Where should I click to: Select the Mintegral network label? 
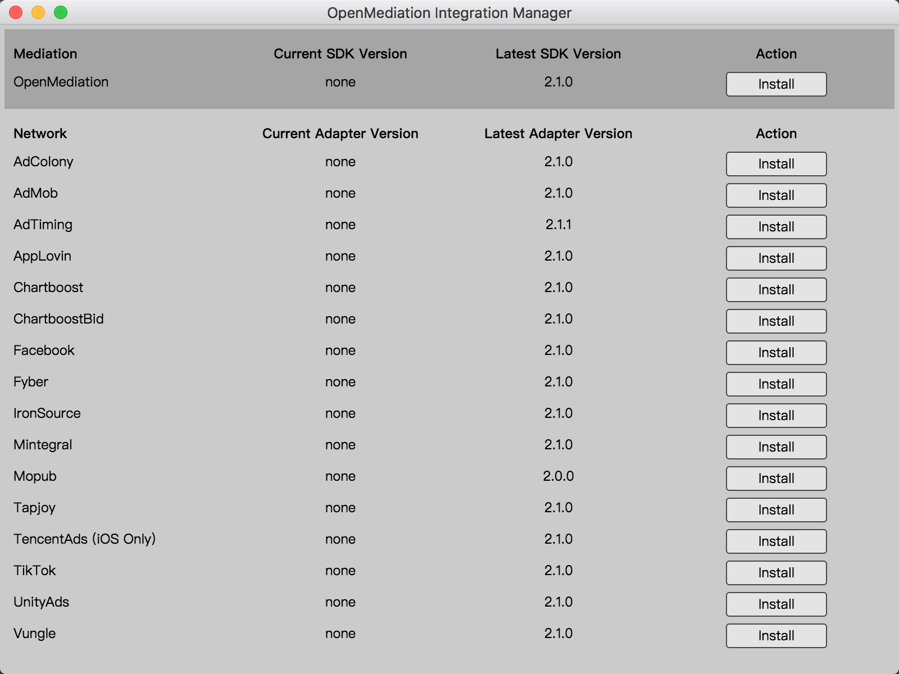pyautogui.click(x=43, y=445)
